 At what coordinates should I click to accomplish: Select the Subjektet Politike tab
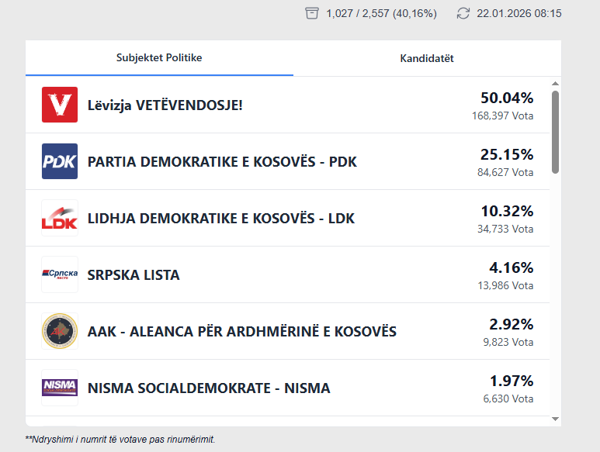(159, 58)
